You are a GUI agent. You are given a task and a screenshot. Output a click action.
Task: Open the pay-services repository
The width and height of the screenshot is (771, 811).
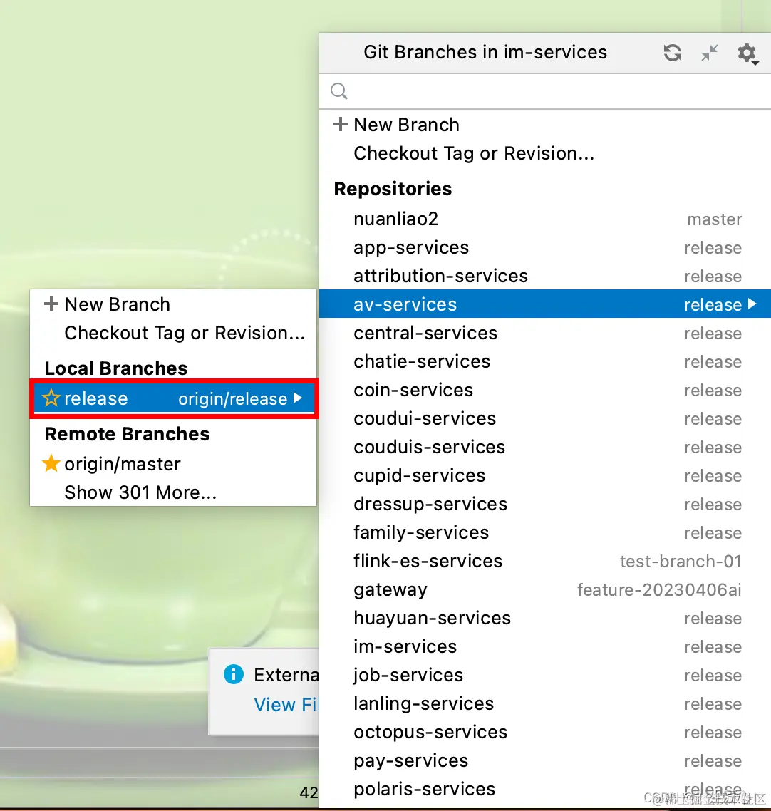coord(545,760)
